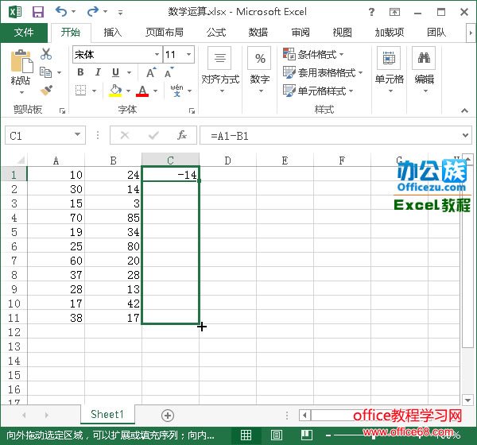The width and height of the screenshot is (477, 445).
Task: Open 套用表格格式 format as table
Action: tap(323, 72)
